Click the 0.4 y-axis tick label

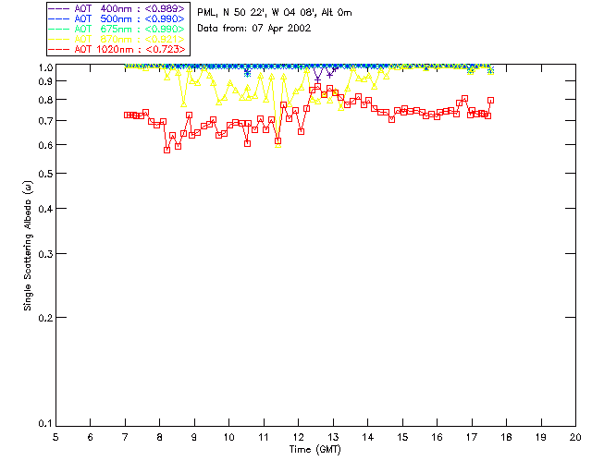[45, 209]
